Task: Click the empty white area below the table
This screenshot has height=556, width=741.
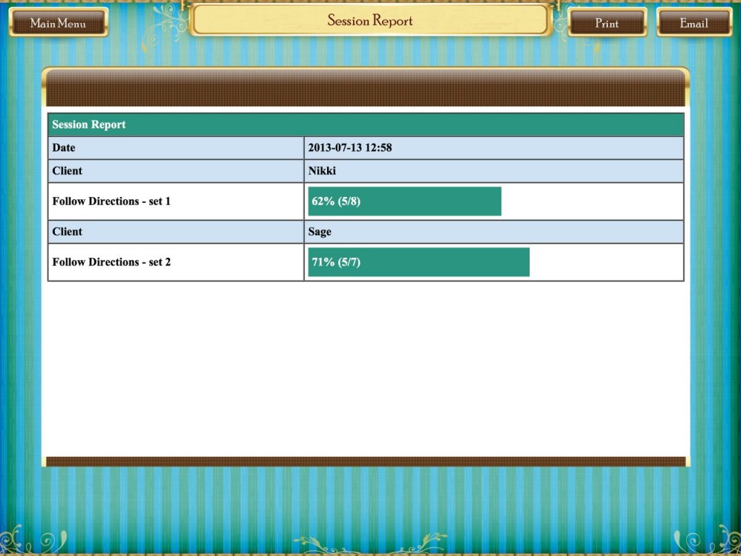Action: pyautogui.click(x=365, y=369)
